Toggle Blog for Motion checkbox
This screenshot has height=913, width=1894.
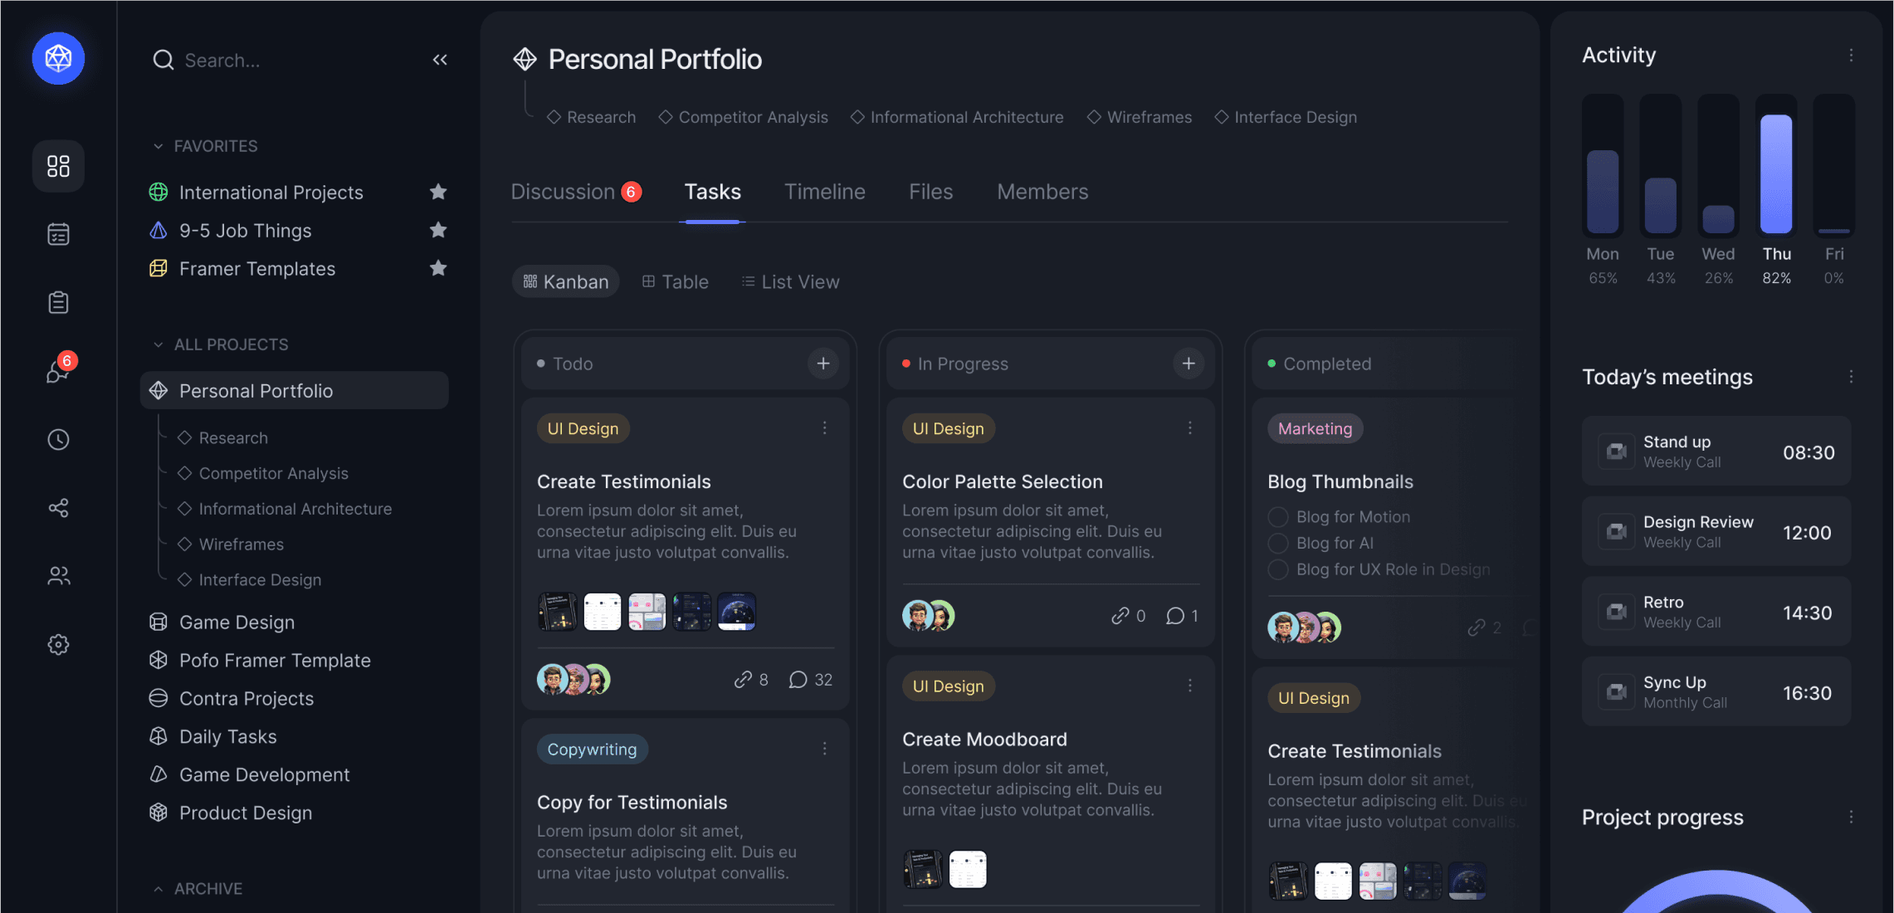point(1276,517)
